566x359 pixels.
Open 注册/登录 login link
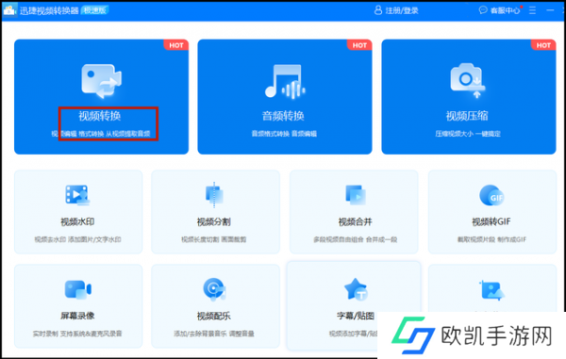tap(402, 10)
